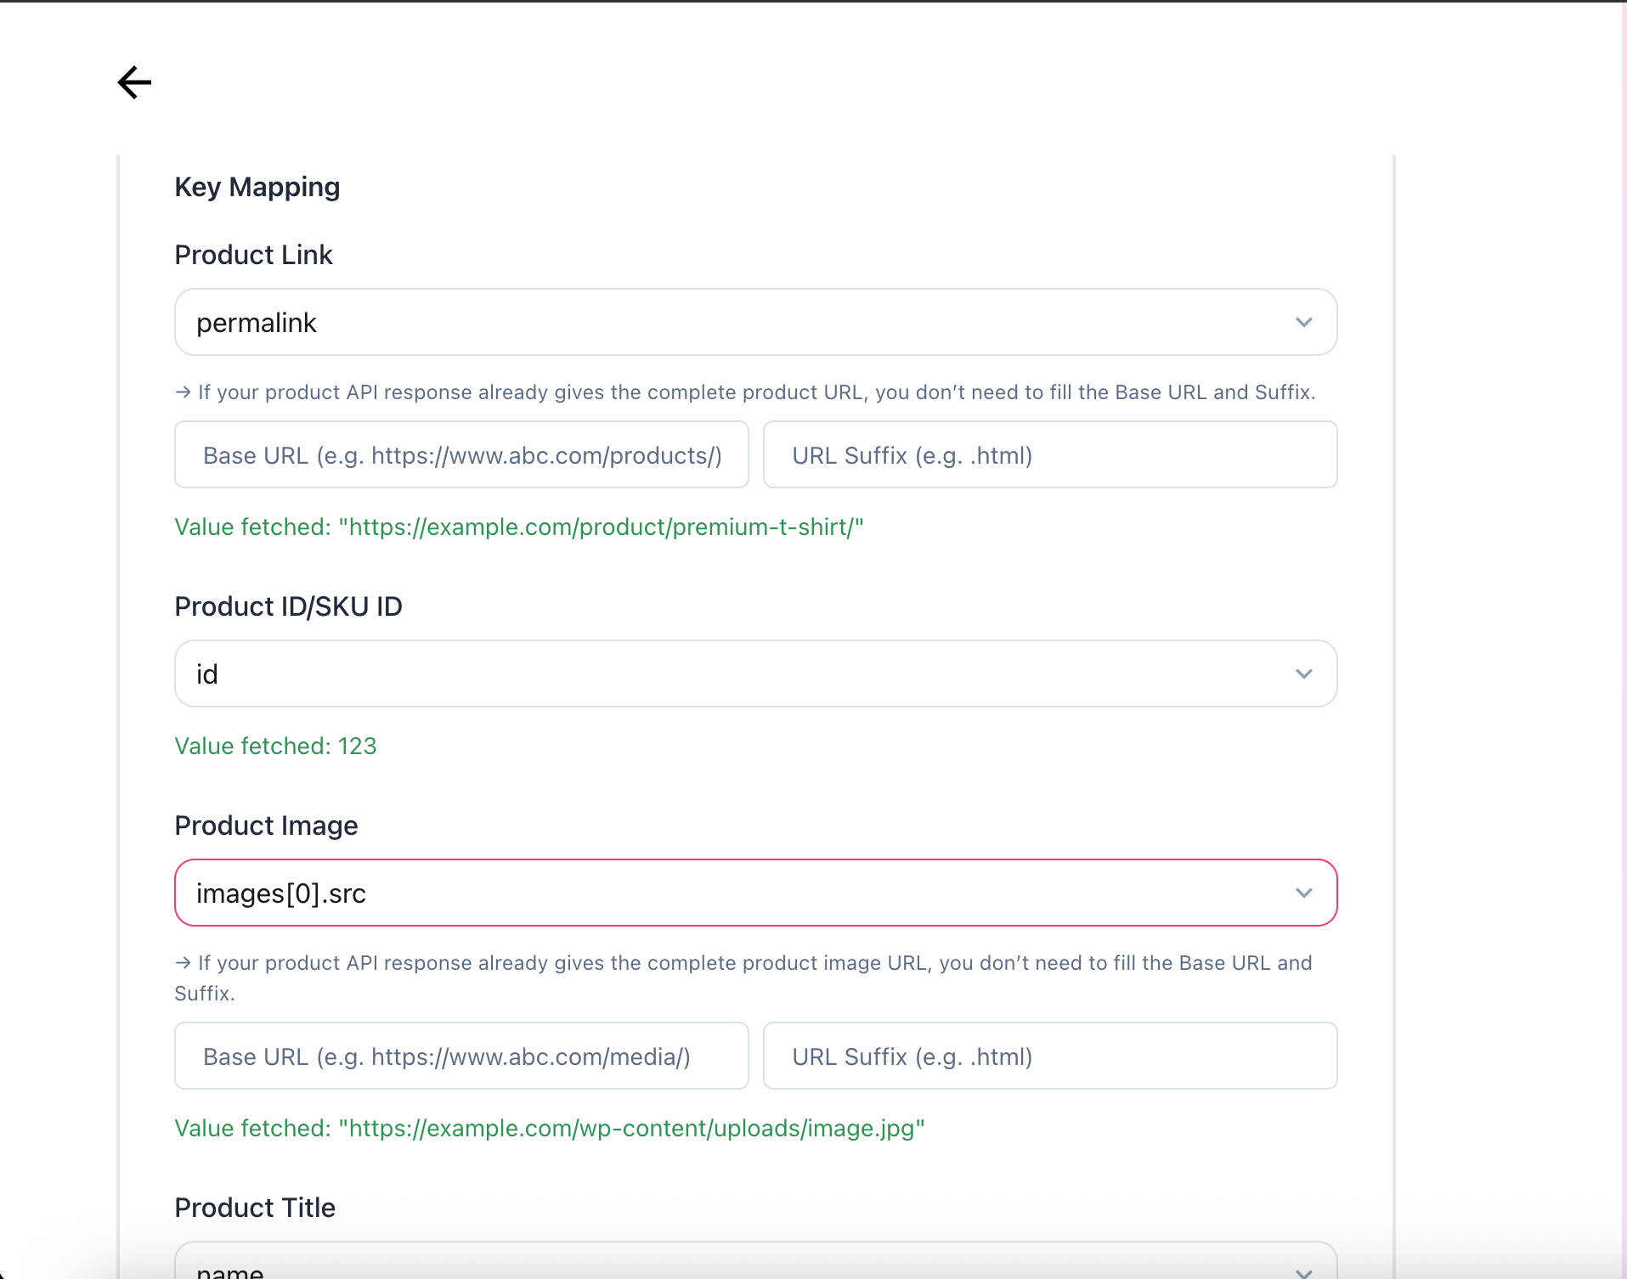
Task: Click the Product Title label
Action: 255,1208
